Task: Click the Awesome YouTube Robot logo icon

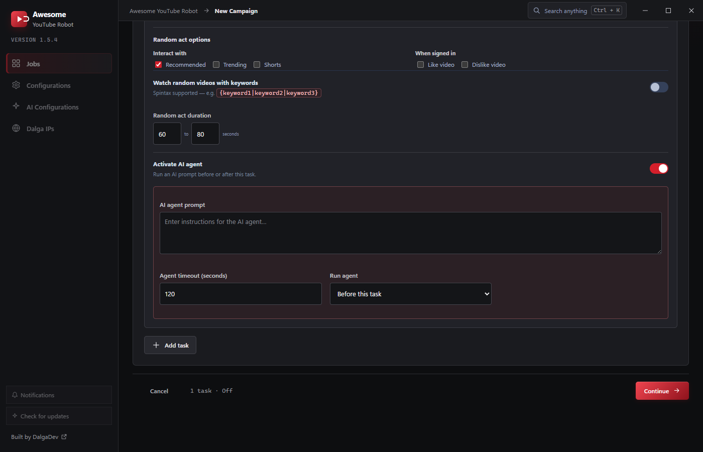Action: (x=19, y=19)
